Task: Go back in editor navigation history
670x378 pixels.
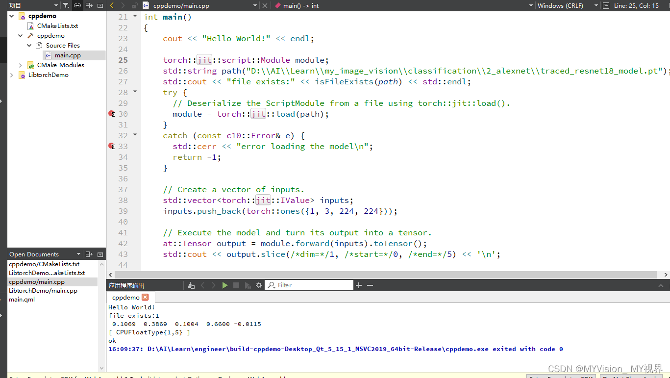Action: (x=112, y=5)
